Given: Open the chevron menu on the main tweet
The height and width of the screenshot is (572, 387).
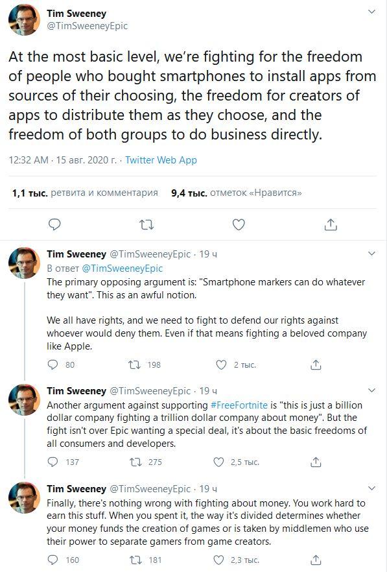Looking at the screenshot, I should (x=371, y=12).
